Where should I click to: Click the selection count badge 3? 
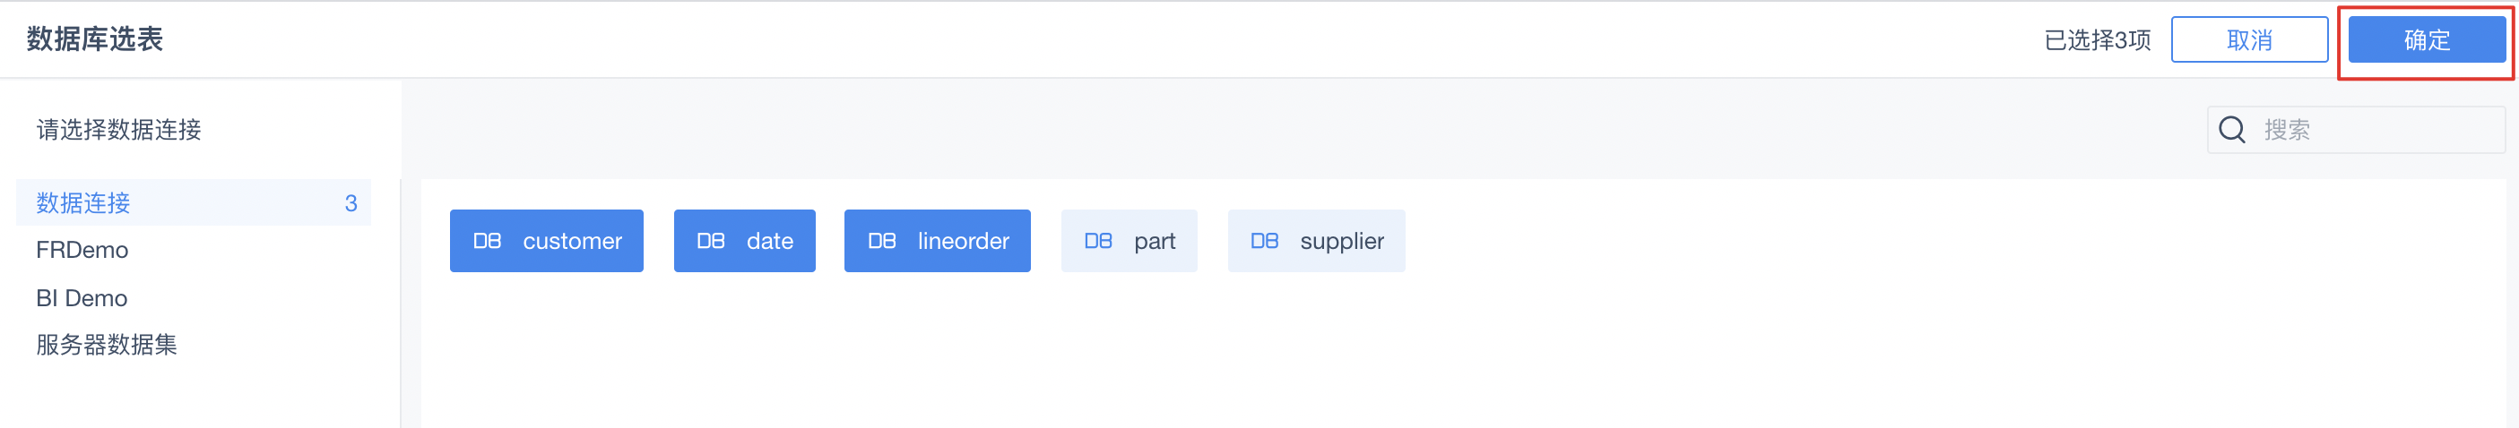351,203
